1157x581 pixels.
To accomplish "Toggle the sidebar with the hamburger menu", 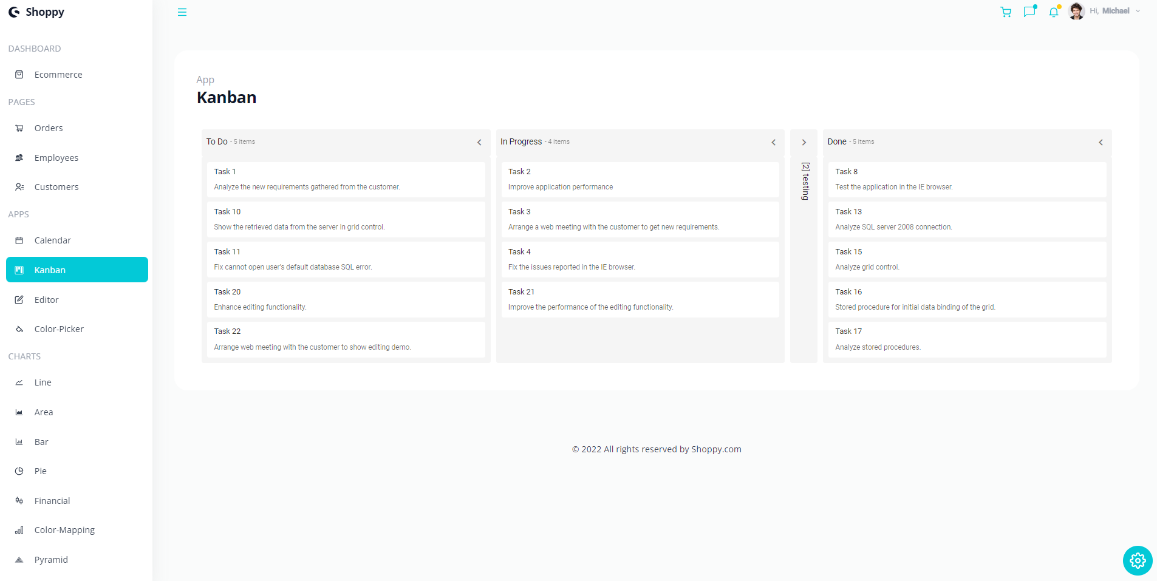I will pos(182,12).
